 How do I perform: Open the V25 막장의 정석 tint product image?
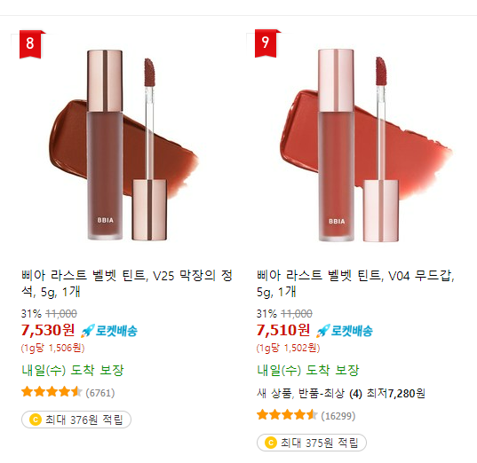123,145
